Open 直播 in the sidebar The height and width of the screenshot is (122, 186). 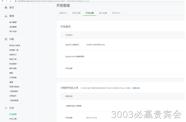tap(11, 82)
